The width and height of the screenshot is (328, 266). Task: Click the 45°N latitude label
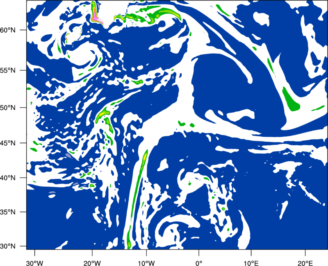click(8, 143)
